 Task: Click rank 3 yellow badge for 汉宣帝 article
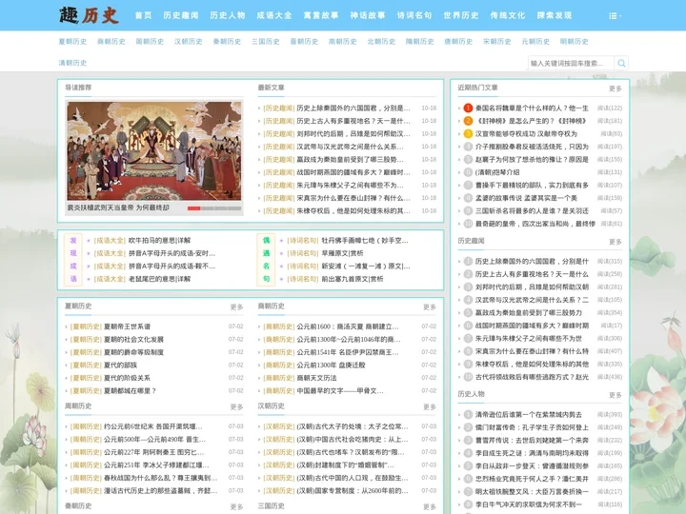point(468,134)
